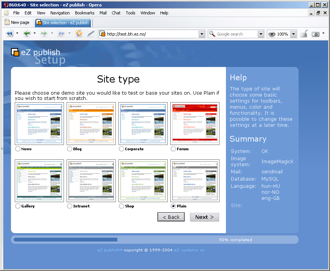Open the Chat menu
The image size is (330, 271).
pyautogui.click(x=116, y=13)
